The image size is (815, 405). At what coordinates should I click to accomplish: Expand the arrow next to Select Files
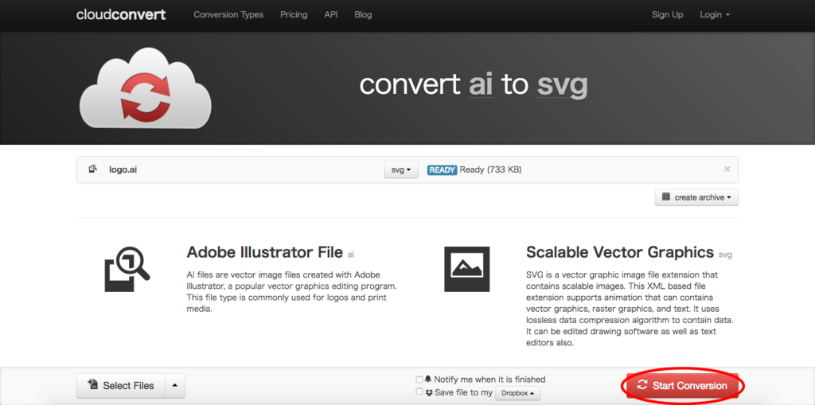click(x=174, y=386)
